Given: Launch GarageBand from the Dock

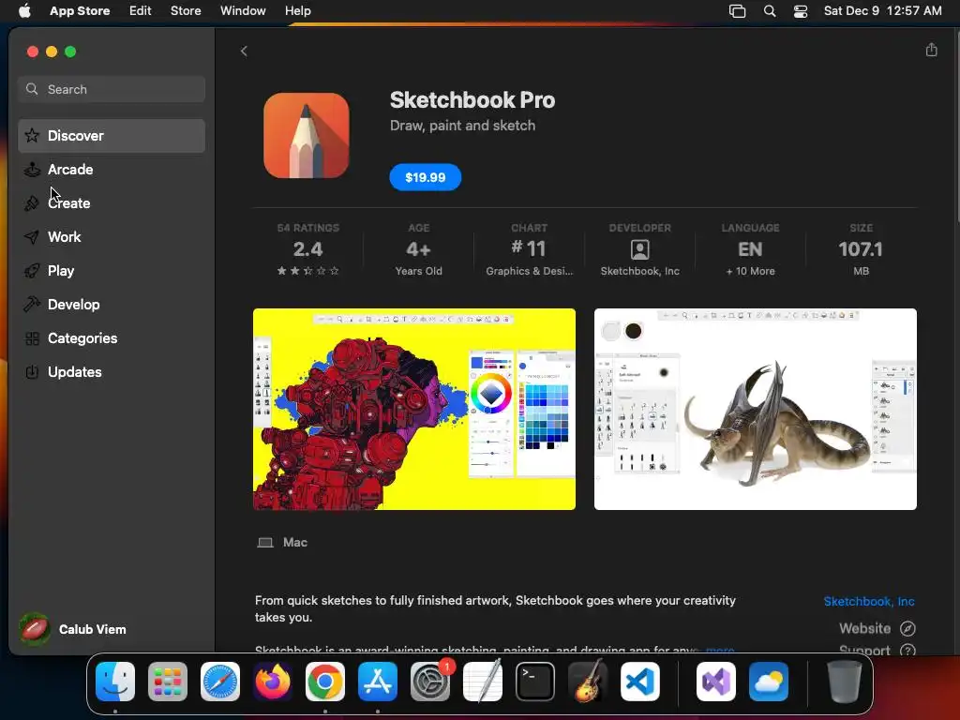Looking at the screenshot, I should click(587, 682).
